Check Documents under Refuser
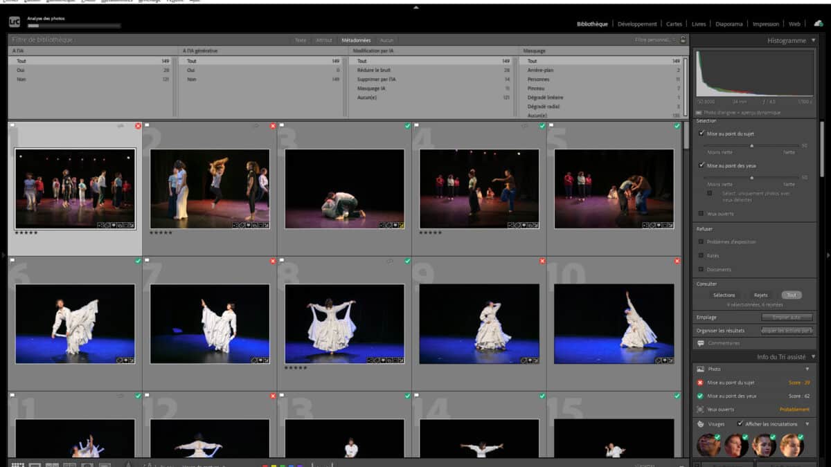Screen dimensions: 831x467 [x=702, y=269]
